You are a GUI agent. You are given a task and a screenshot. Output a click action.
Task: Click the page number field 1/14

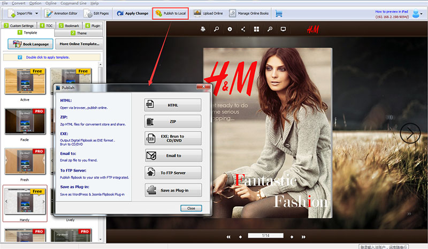(x=265, y=235)
